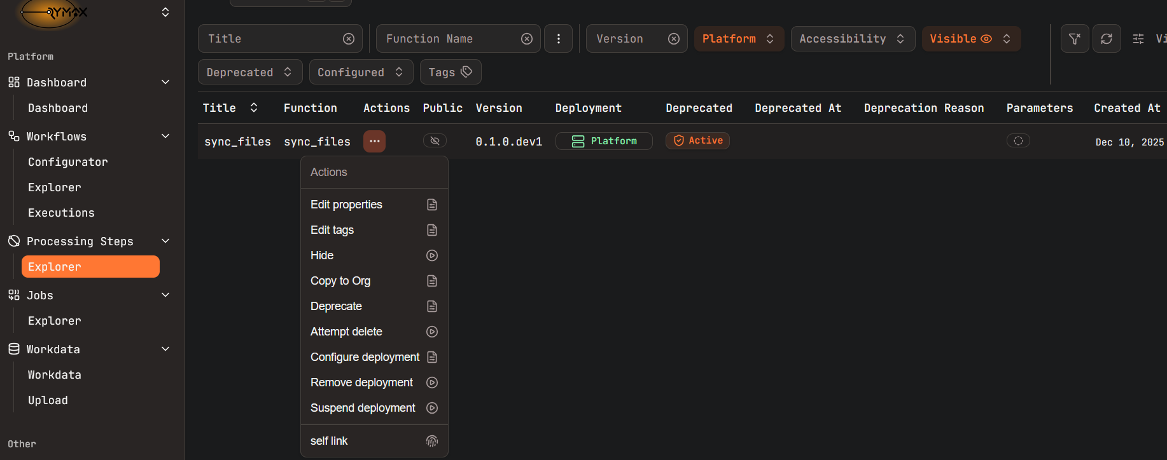Click the Active deprecation status badge
This screenshot has height=460, width=1167.
697,140
